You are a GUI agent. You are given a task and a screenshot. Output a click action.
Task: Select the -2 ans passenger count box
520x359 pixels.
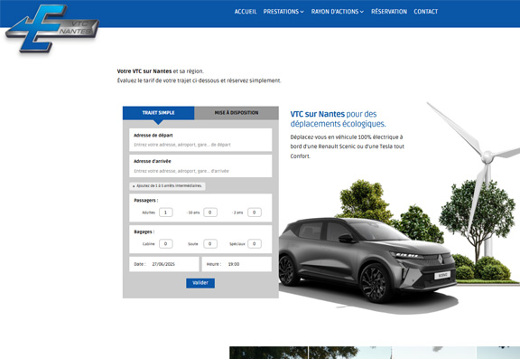[255, 213]
